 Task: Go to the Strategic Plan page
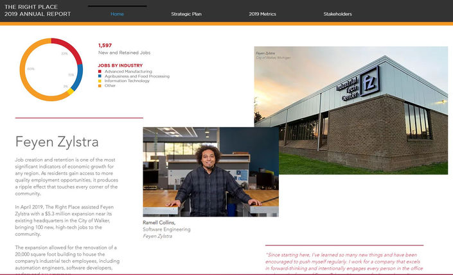click(x=186, y=14)
